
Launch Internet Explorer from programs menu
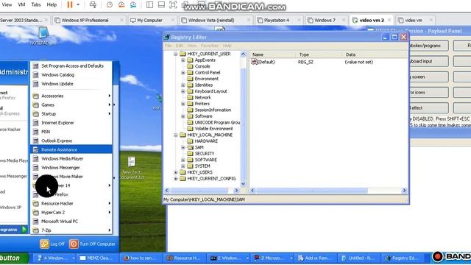[71, 123]
